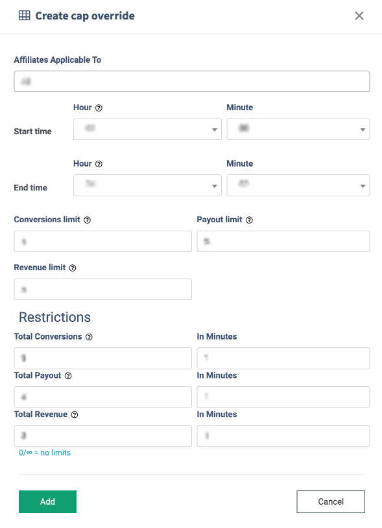Viewport: 382px width, 528px height.
Task: Click the In Minutes field beside Total Payout
Action: click(x=283, y=397)
